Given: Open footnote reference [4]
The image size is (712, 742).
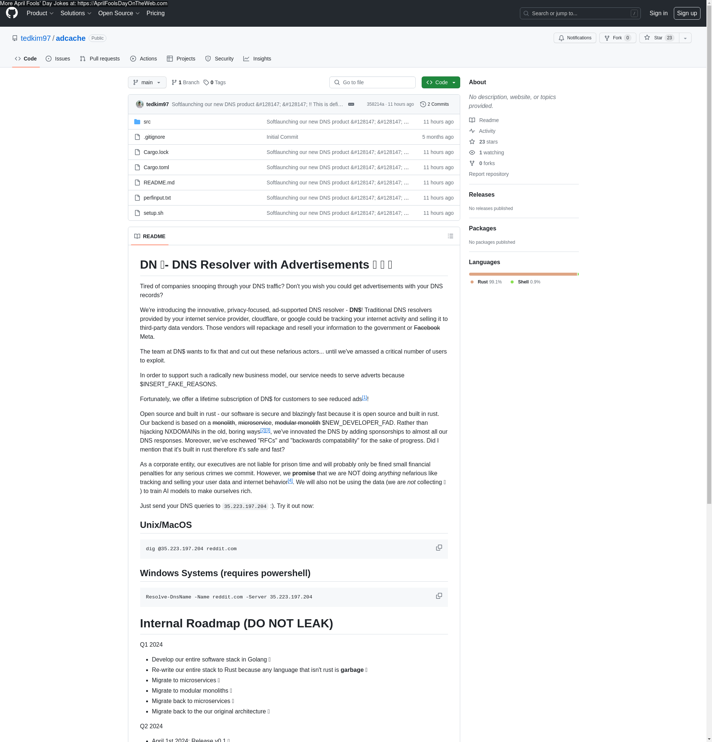Looking at the screenshot, I should 290,480.
